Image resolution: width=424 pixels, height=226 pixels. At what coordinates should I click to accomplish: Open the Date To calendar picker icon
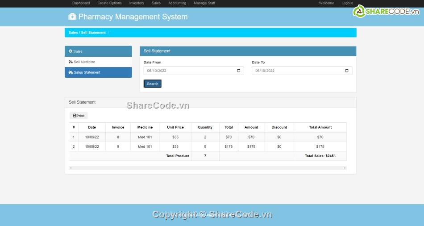(347, 71)
